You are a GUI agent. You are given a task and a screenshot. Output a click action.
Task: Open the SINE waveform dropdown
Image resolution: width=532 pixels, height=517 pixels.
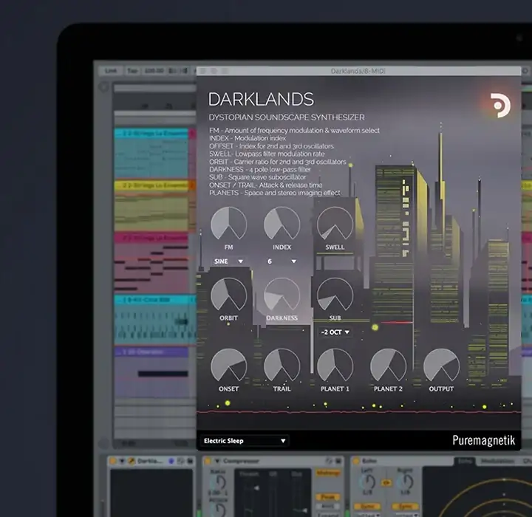228,261
